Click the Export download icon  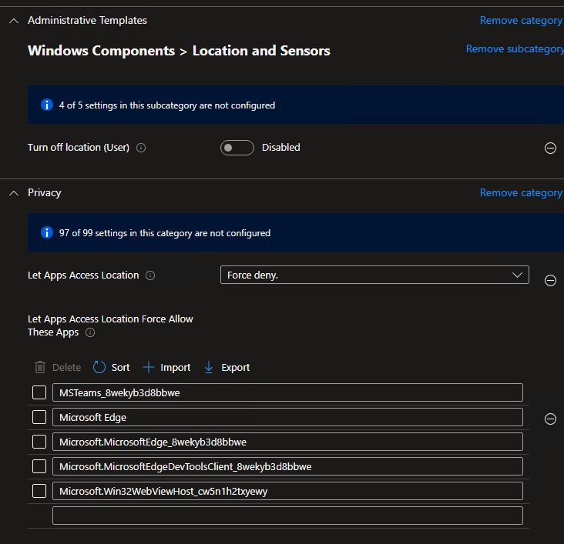tap(209, 368)
